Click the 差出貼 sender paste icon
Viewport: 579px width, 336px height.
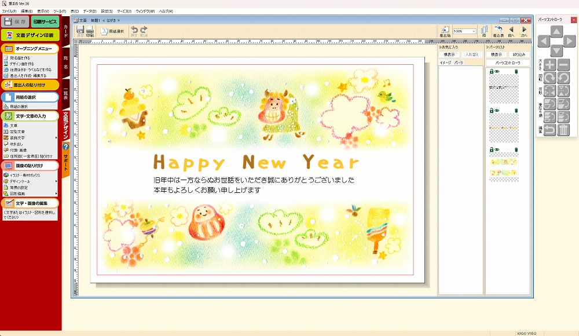tap(445, 31)
